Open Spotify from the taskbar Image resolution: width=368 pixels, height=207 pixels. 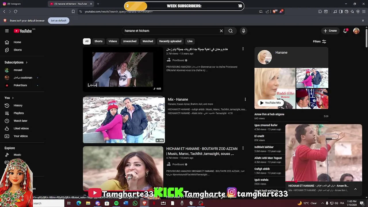[x=116, y=203]
